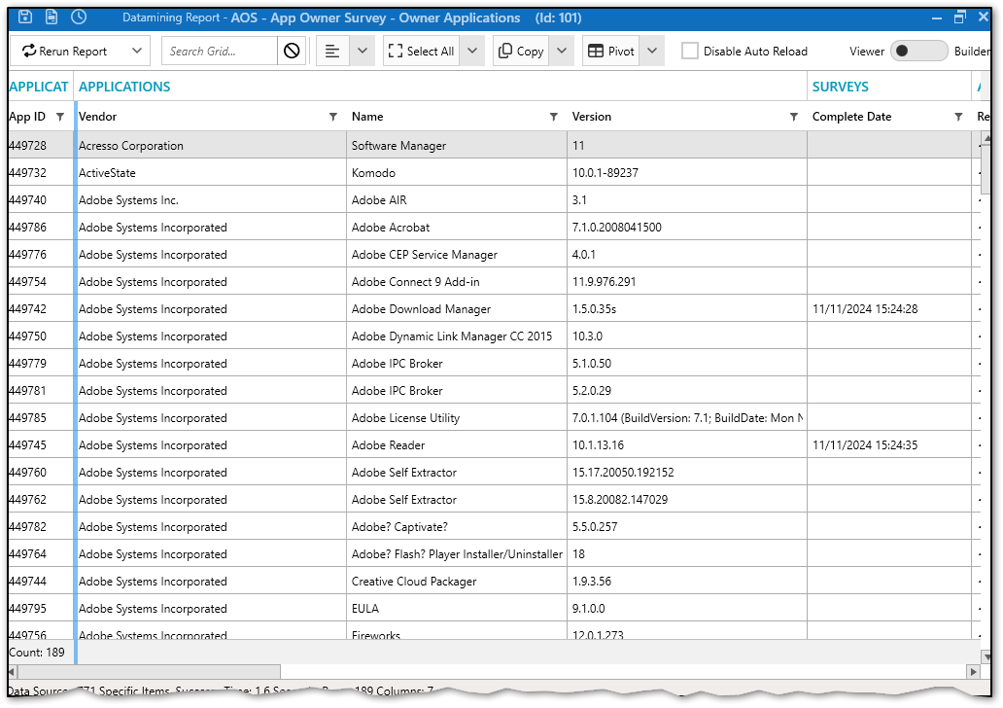Viewport: 1003px width, 708px height.
Task: Select Adobe Dynamic Link Manager CC 2015
Action: tap(456, 336)
